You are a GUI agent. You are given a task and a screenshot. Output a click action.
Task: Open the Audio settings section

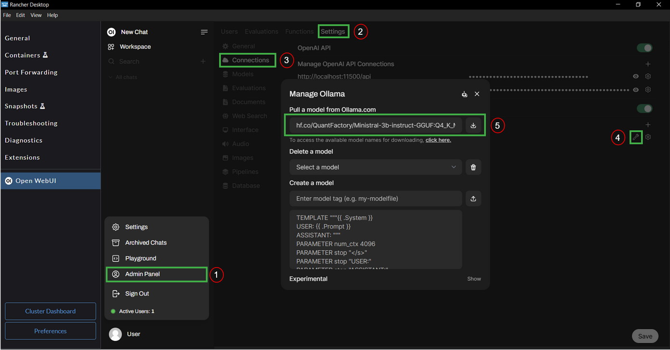[236, 144]
